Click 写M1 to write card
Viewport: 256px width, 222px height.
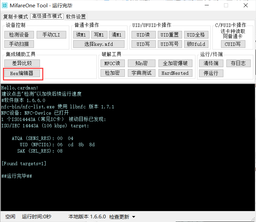click(x=99, y=35)
